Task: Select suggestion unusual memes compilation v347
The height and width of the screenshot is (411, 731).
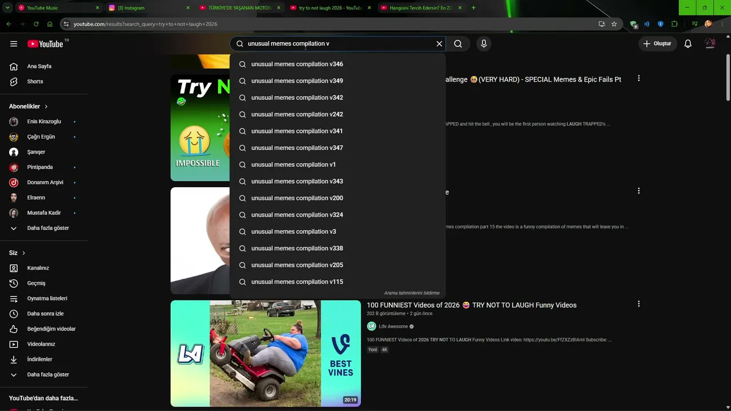Action: click(x=338, y=148)
